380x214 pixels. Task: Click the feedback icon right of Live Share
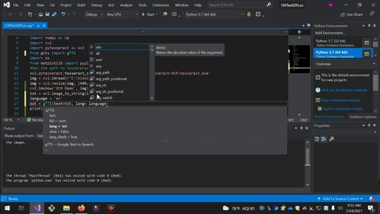372,14
